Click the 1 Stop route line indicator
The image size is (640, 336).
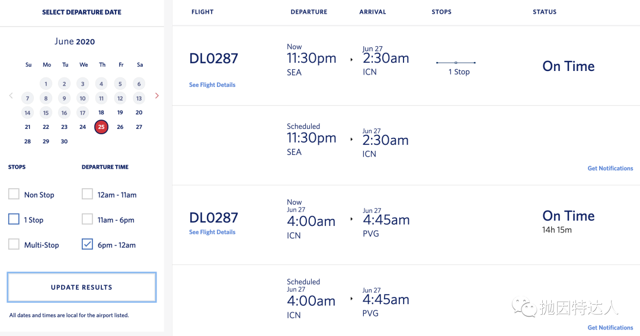[456, 63]
